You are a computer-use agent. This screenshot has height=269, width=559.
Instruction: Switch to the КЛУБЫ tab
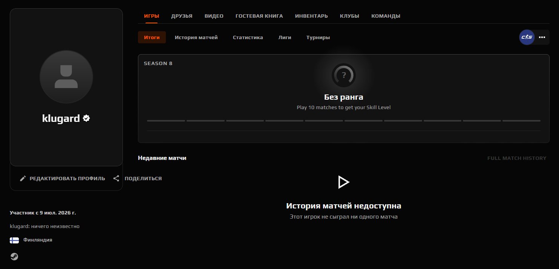coord(349,16)
